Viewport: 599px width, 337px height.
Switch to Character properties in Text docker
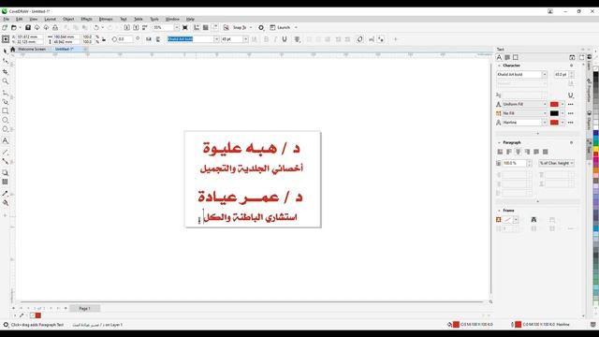[499, 57]
